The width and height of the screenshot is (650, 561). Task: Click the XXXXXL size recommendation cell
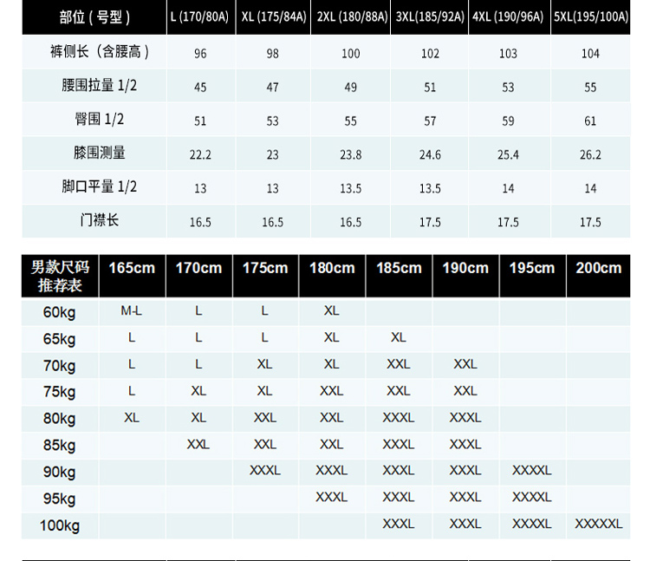(599, 524)
